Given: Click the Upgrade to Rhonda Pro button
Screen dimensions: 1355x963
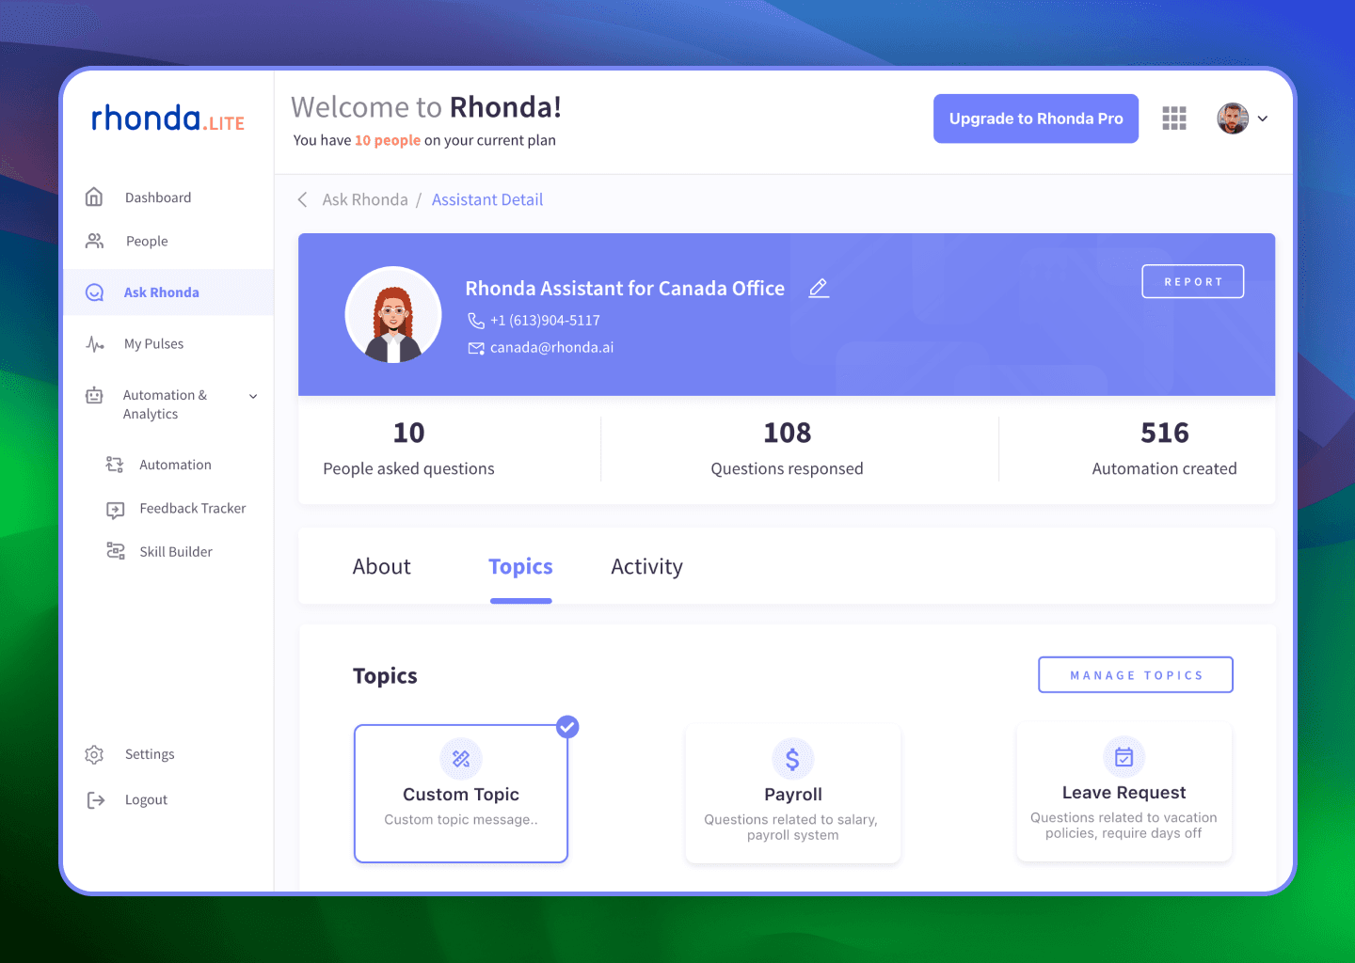Looking at the screenshot, I should pos(1035,118).
